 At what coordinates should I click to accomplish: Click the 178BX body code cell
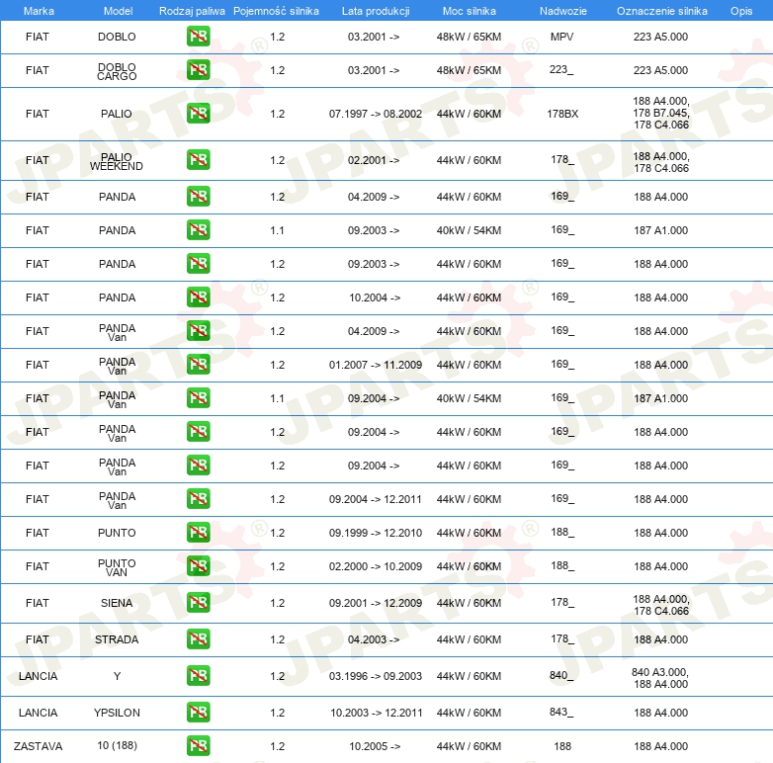562,114
